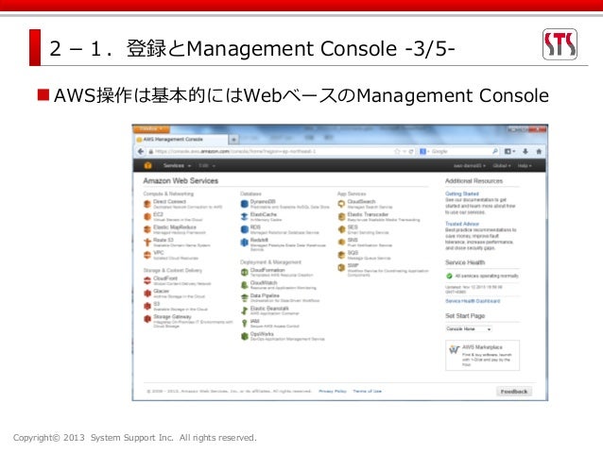
Task: Open the bookmarks list dropdown icon
Action: 509,151
